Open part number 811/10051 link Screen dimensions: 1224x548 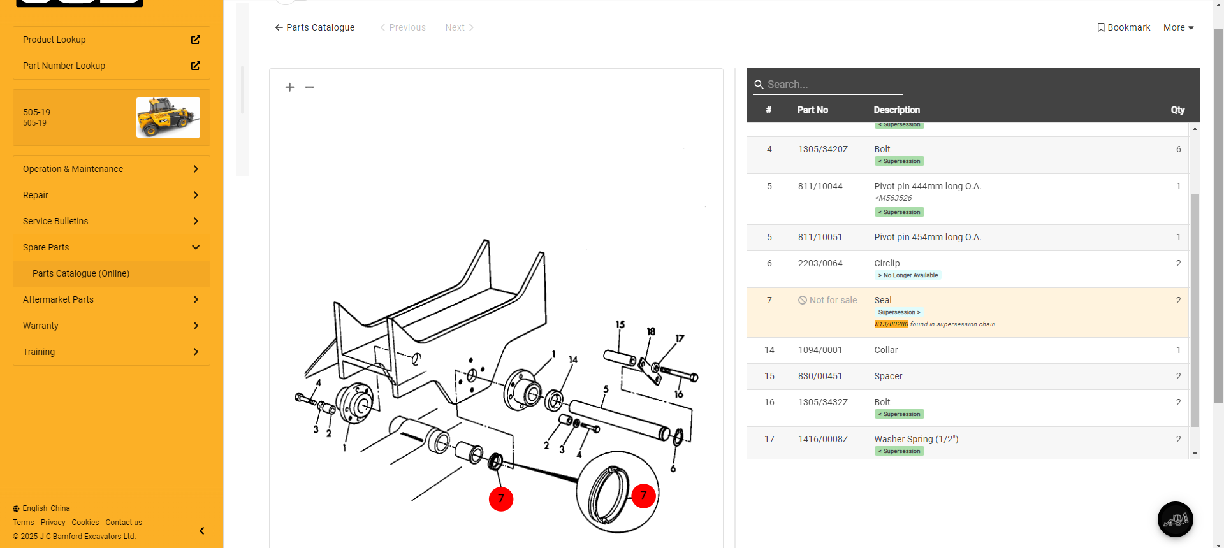pos(820,237)
